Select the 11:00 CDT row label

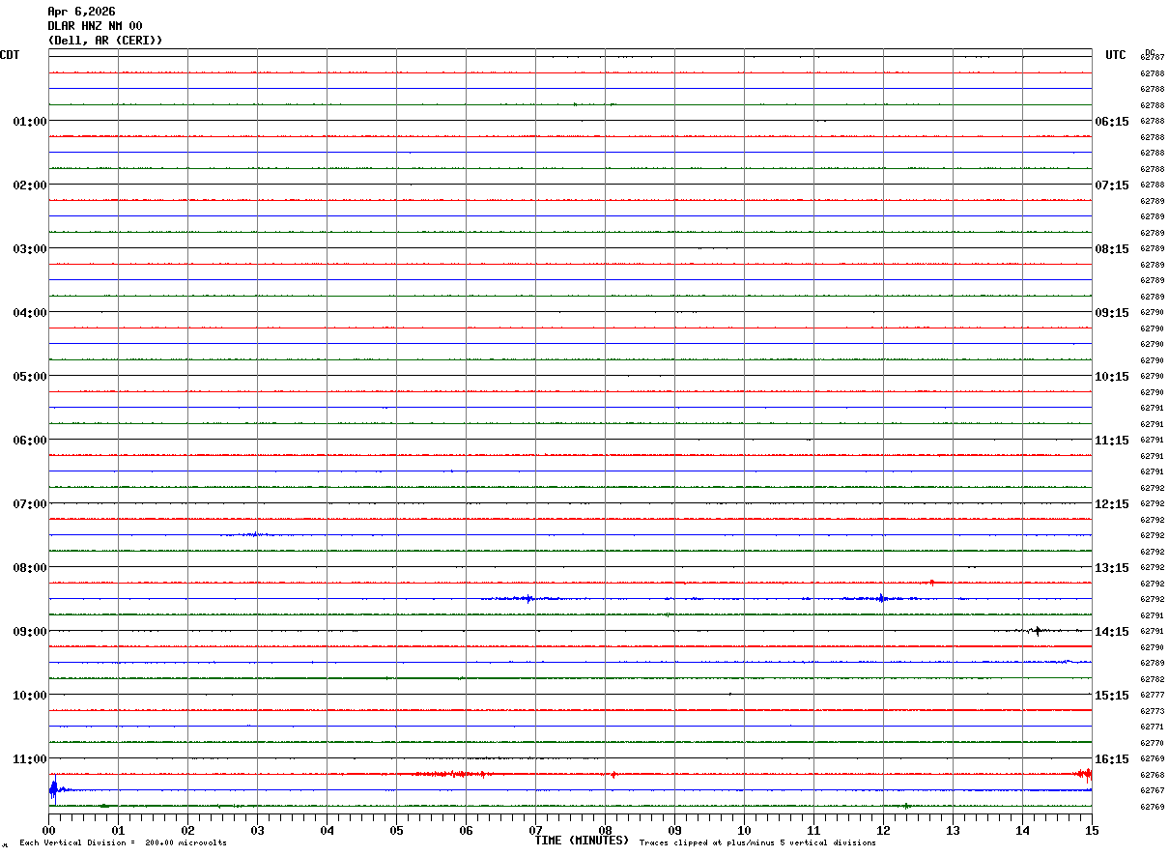coord(30,759)
